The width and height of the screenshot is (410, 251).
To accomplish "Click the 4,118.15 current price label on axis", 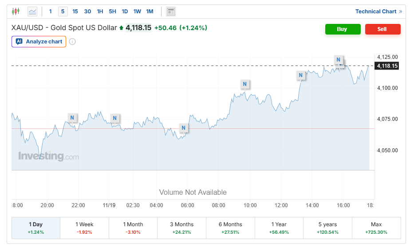I will 387,66.
